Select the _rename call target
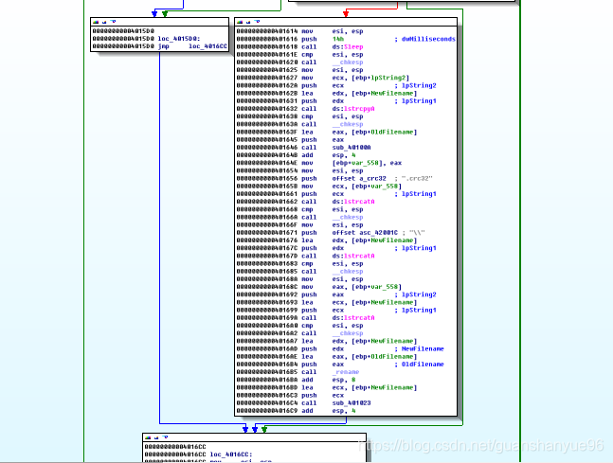The width and height of the screenshot is (613, 463). tap(346, 372)
